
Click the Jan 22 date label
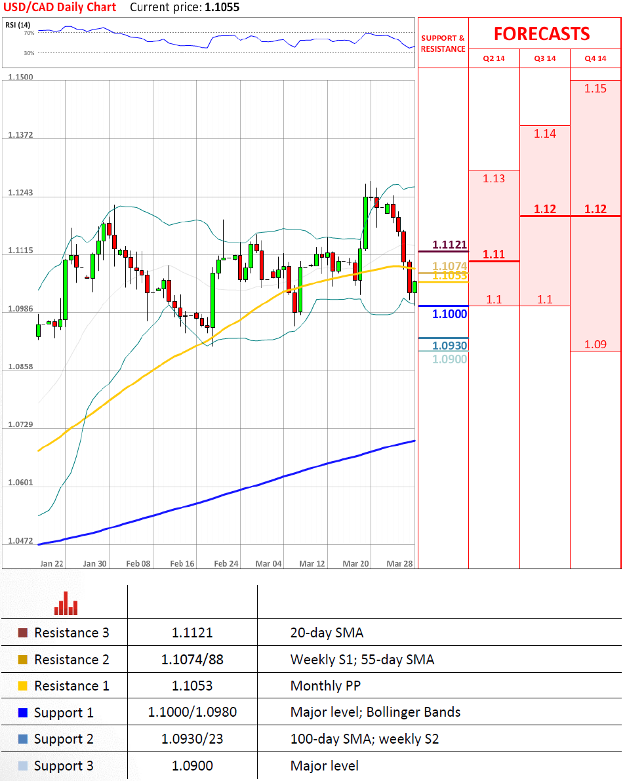[x=52, y=564]
